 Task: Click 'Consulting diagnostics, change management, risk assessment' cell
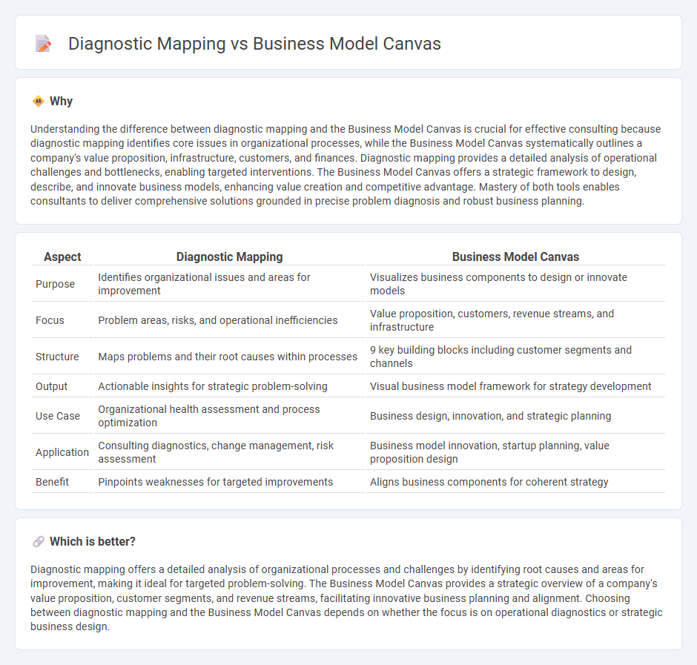point(229,452)
